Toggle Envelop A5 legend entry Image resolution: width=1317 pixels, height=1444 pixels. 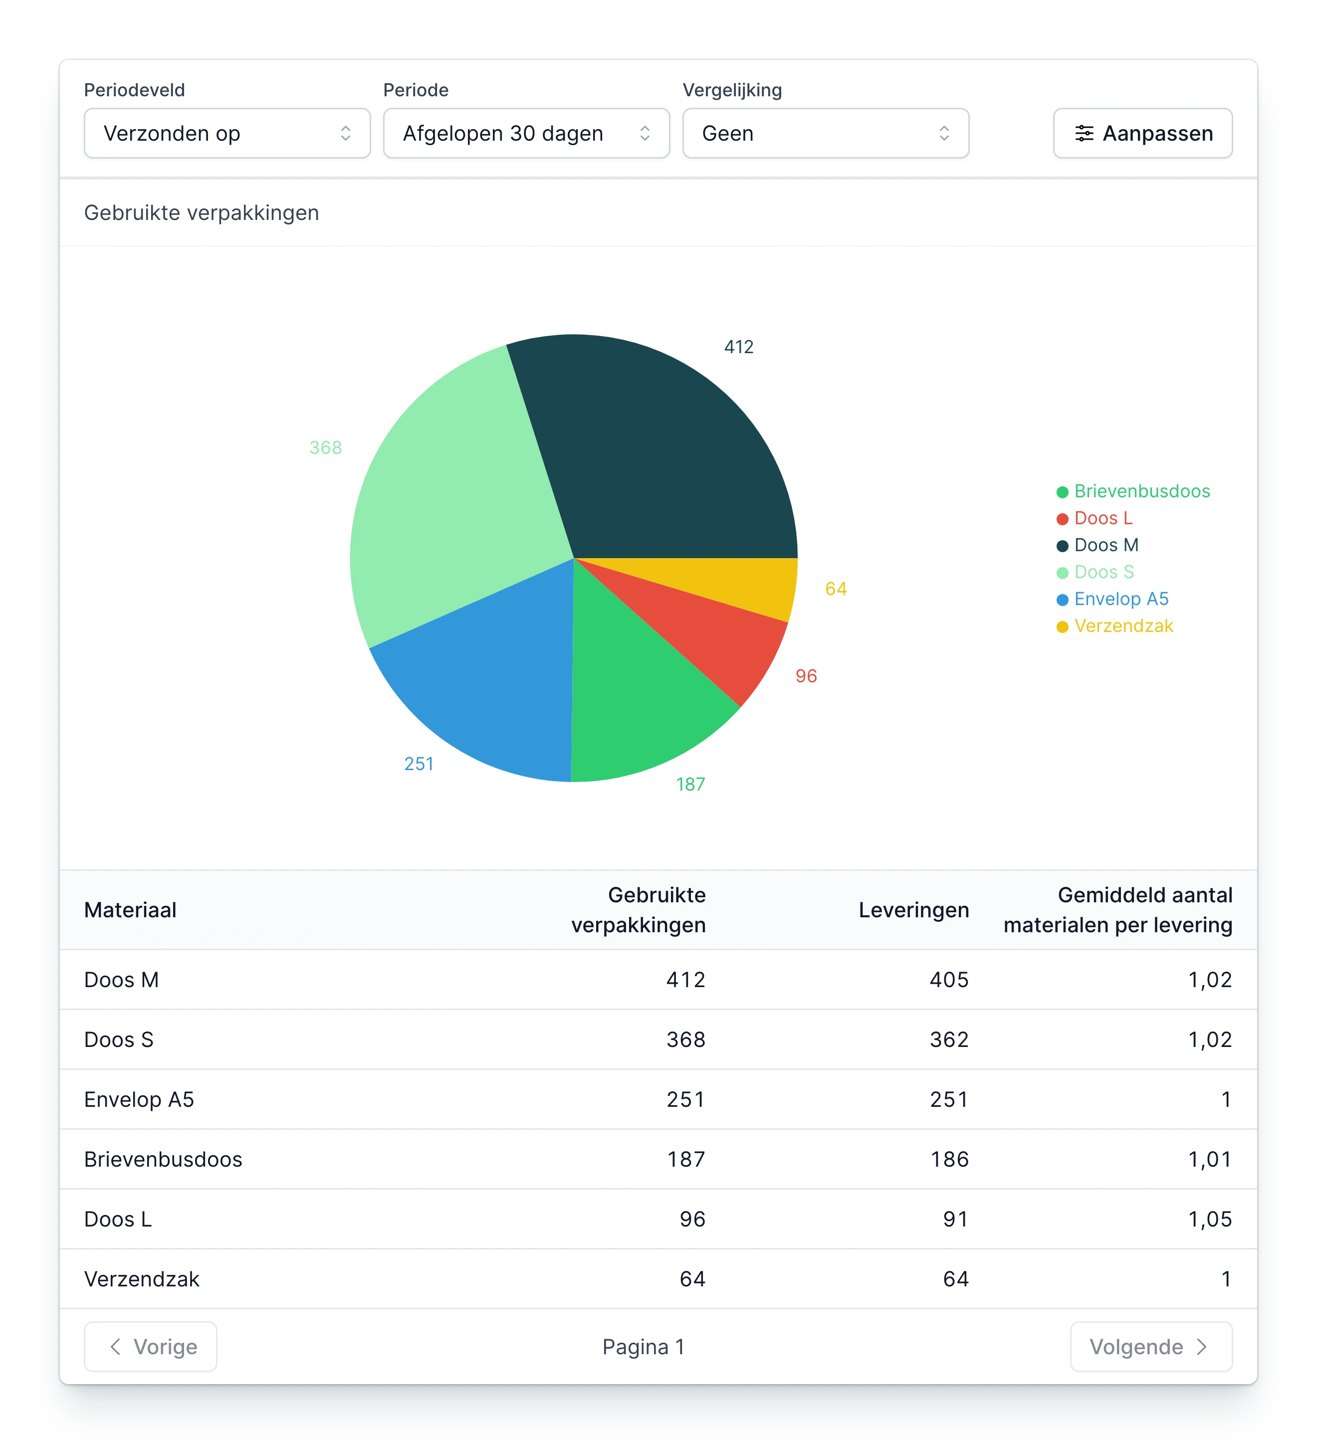pos(1112,599)
